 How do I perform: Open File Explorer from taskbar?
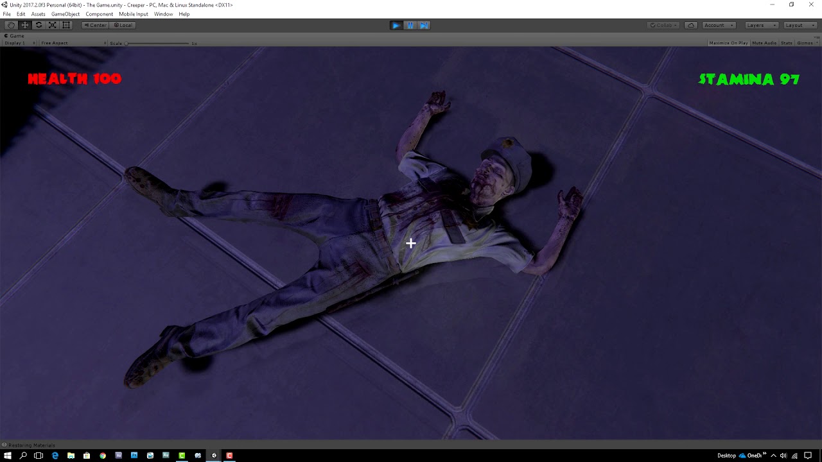(71, 456)
